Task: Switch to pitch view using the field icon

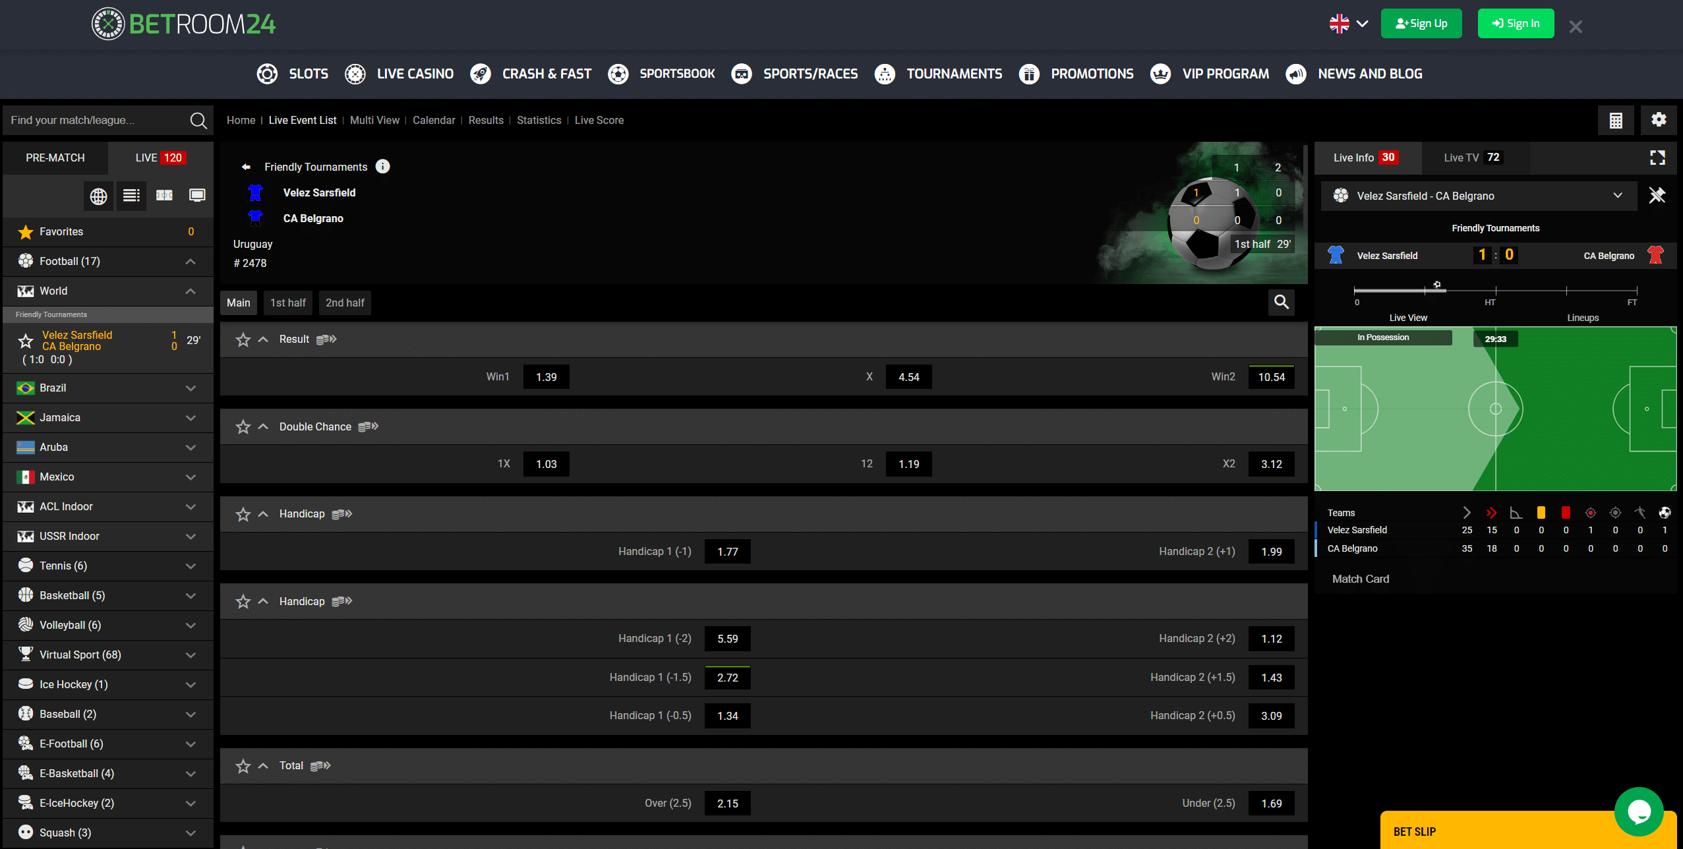Action: pos(164,195)
